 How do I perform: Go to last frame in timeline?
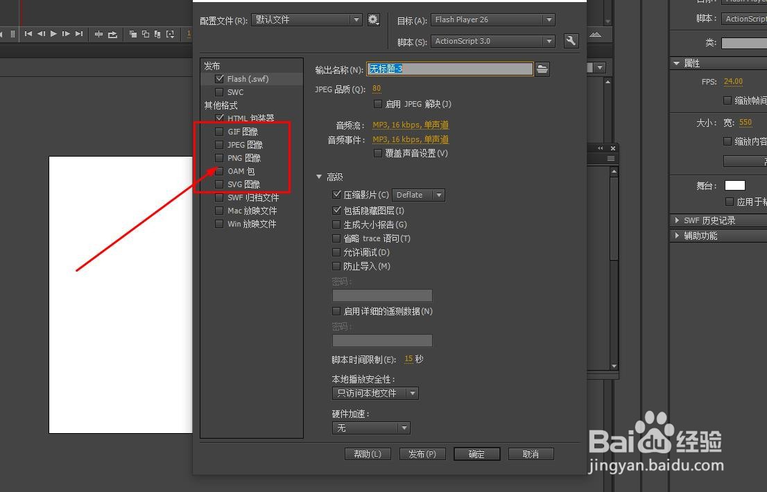(x=79, y=34)
